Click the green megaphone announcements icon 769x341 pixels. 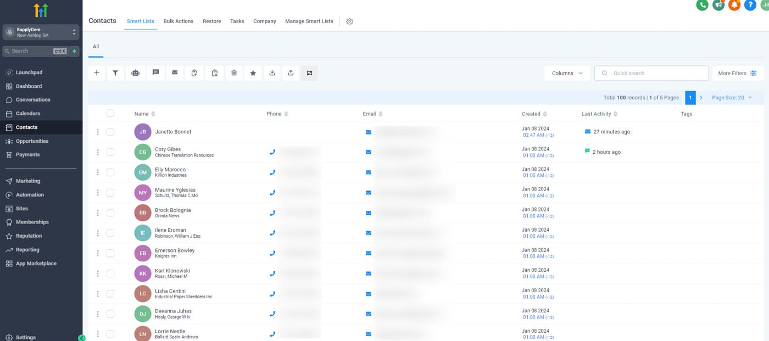tap(718, 5)
